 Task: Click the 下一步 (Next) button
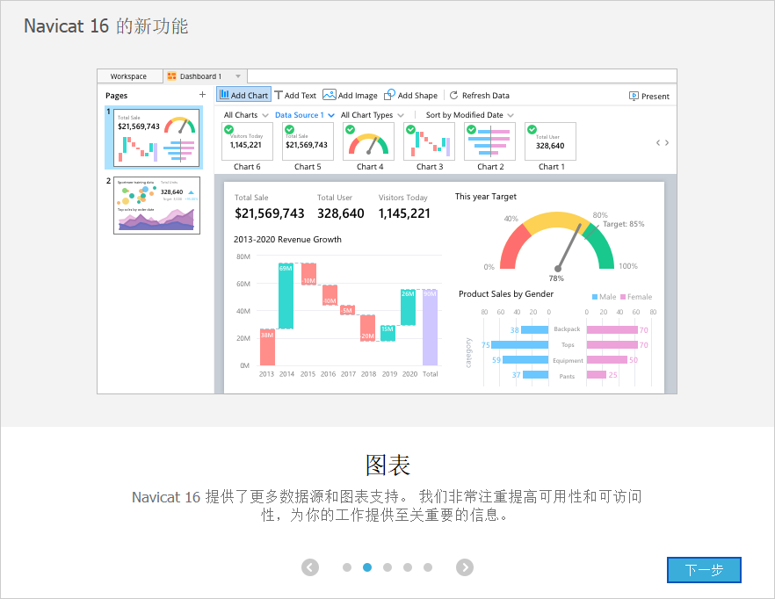pyautogui.click(x=704, y=570)
